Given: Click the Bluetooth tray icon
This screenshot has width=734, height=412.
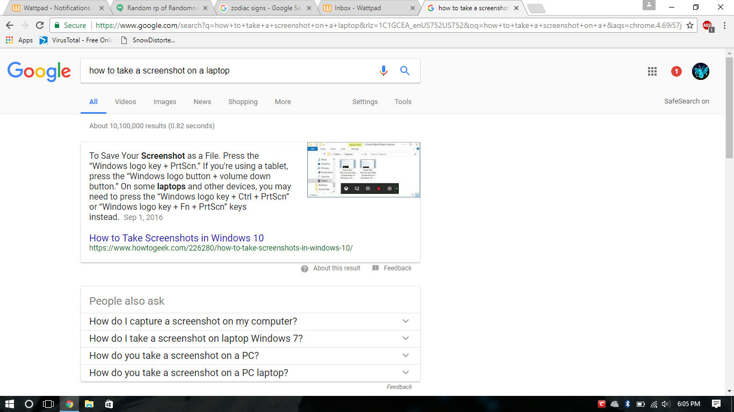Looking at the screenshot, I should click(x=627, y=404).
